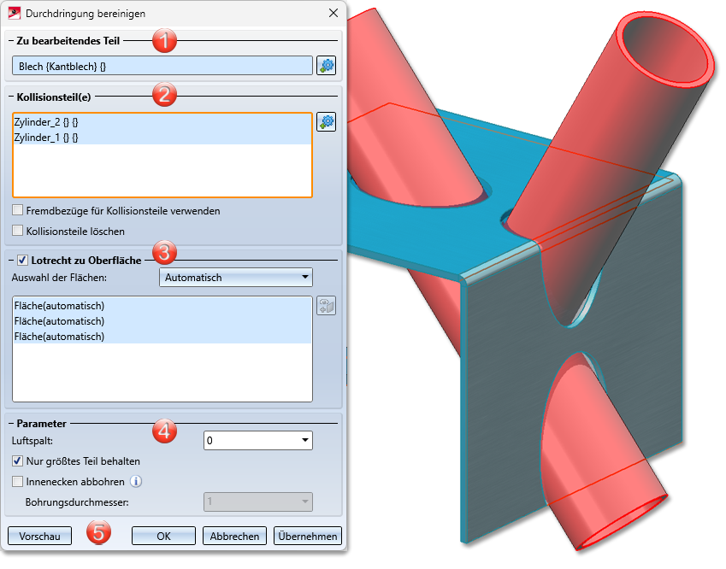The image size is (726, 569).
Task: Click the info icon next to Innenecken abbohren
Action: pyautogui.click(x=136, y=482)
